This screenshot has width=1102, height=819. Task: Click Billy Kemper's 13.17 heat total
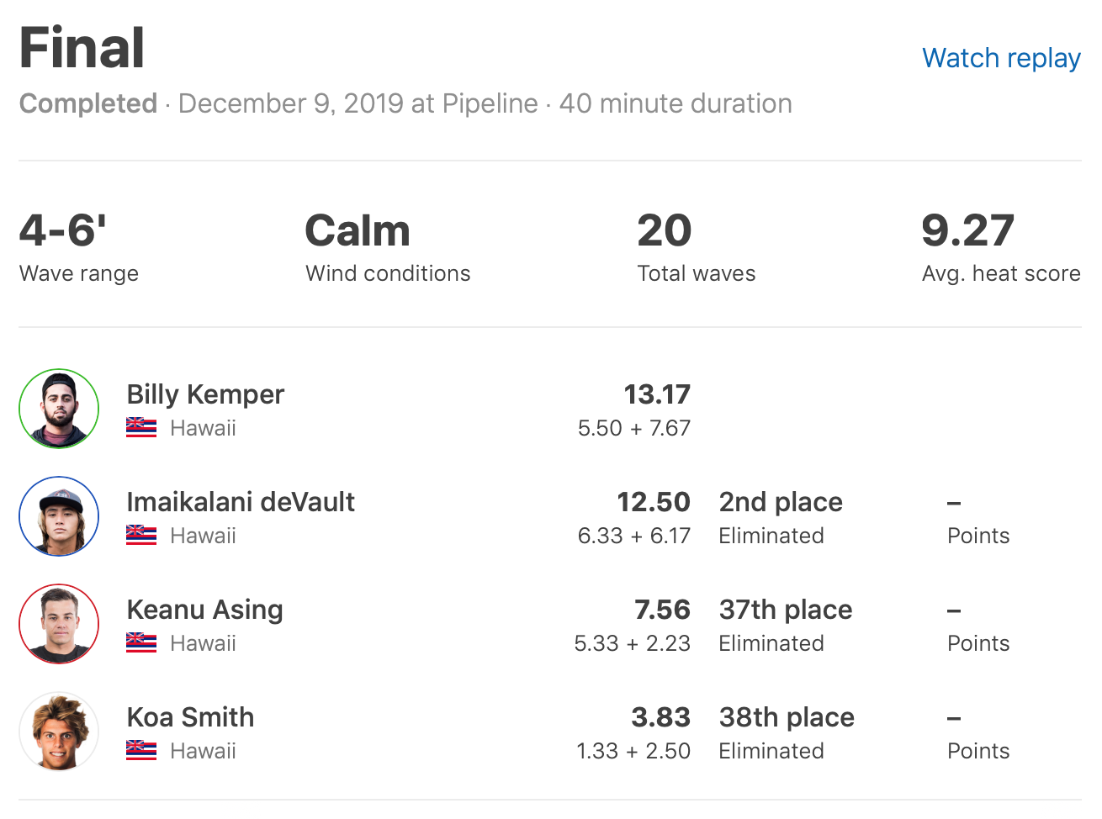coord(657,394)
